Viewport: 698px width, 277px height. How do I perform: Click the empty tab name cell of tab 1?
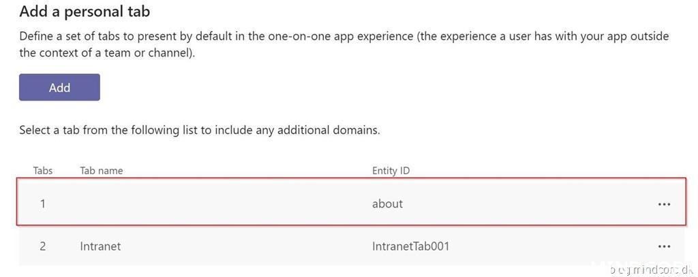pos(204,203)
